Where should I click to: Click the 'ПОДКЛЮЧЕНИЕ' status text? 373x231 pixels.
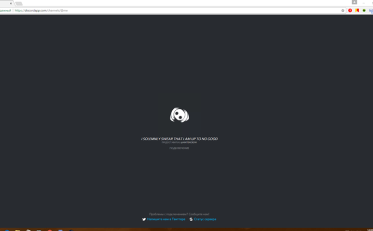click(x=179, y=148)
